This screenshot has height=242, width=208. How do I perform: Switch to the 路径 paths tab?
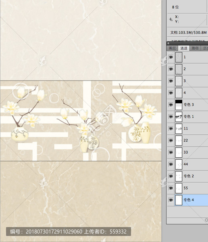coord(195,48)
